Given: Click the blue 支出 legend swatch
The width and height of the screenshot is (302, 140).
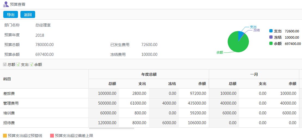Looking at the screenshot, I should [271, 31].
